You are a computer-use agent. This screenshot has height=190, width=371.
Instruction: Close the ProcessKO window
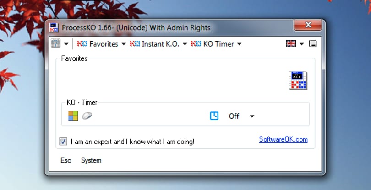point(308,25)
